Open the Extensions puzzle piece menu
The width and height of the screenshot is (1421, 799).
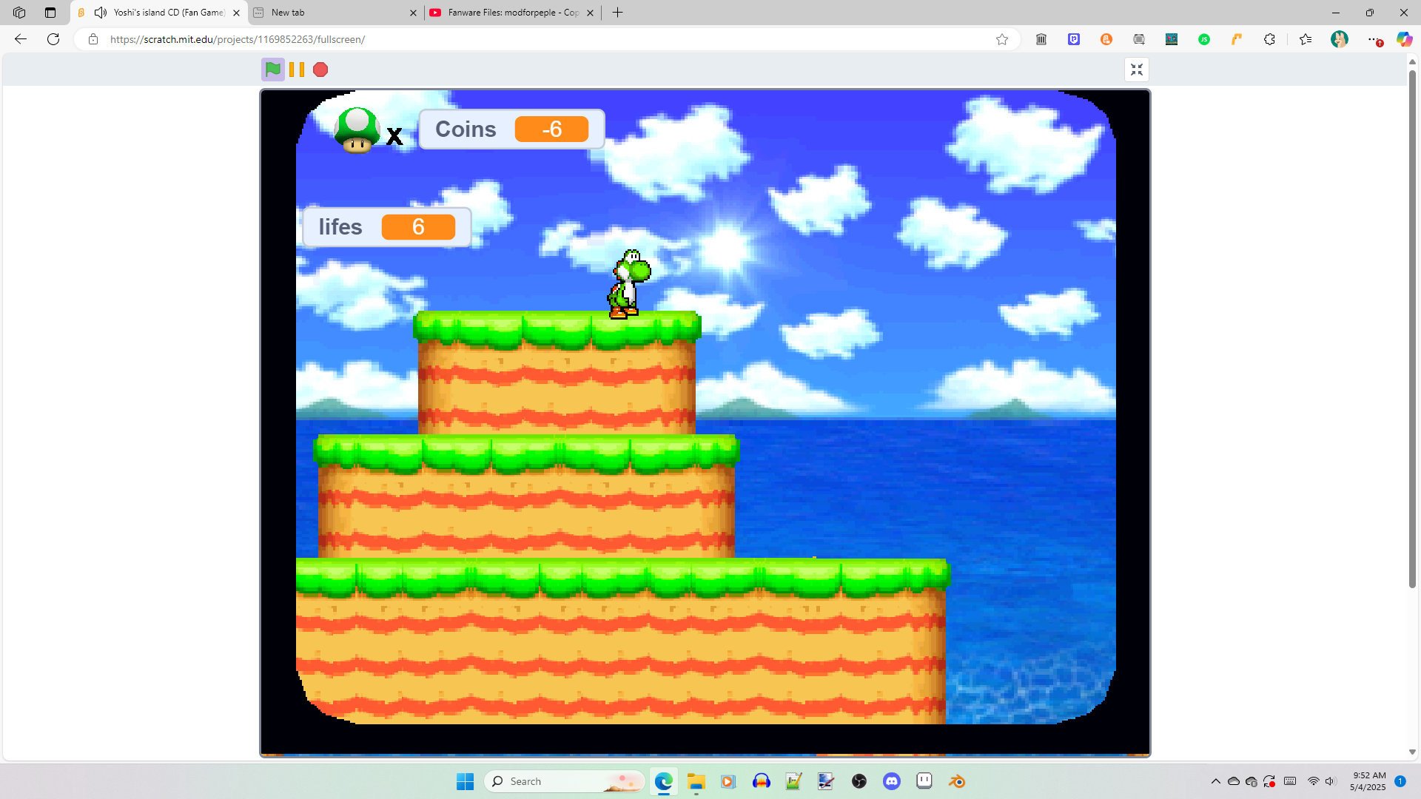[1270, 39]
